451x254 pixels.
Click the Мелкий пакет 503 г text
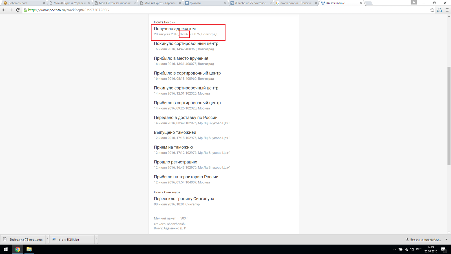pos(171,218)
